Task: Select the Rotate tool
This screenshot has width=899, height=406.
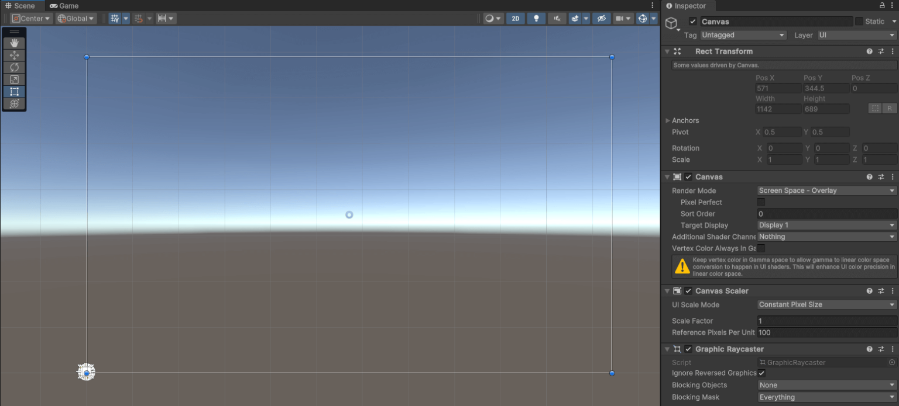Action: [x=15, y=67]
